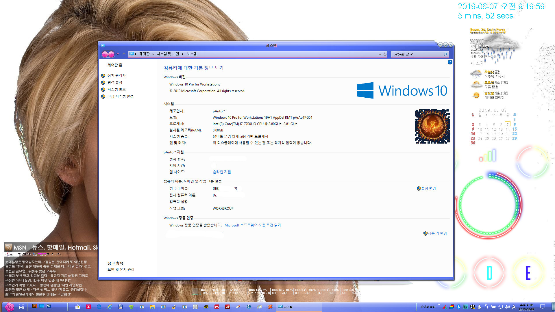
Task: Open 제어판 홈 in the sidebar
Action: pyautogui.click(x=115, y=65)
